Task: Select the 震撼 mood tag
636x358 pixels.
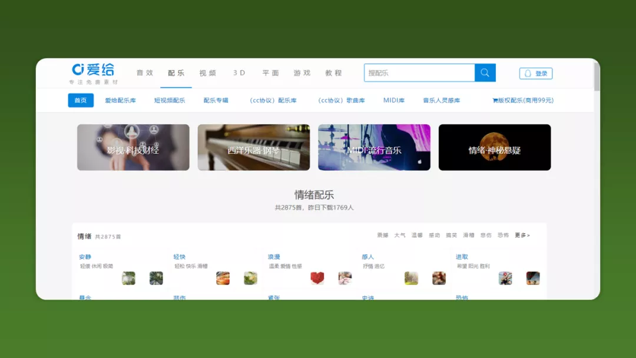Action: click(x=383, y=235)
